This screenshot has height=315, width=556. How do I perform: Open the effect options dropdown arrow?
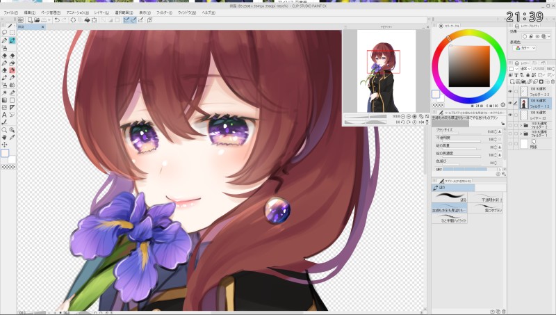click(x=549, y=36)
